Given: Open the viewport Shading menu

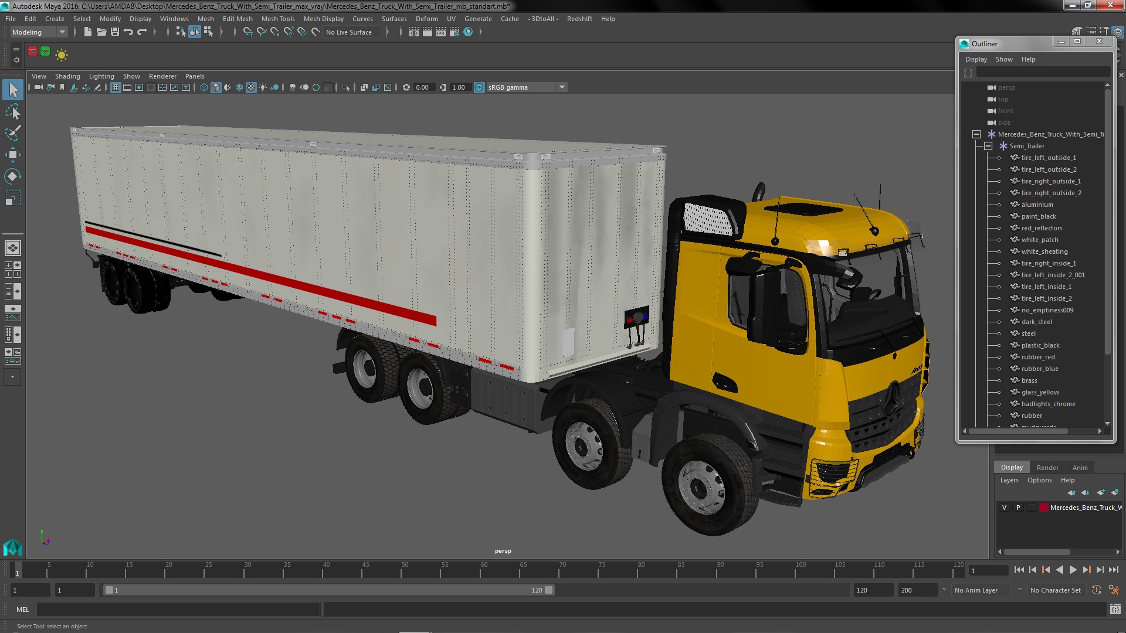Looking at the screenshot, I should [x=67, y=76].
